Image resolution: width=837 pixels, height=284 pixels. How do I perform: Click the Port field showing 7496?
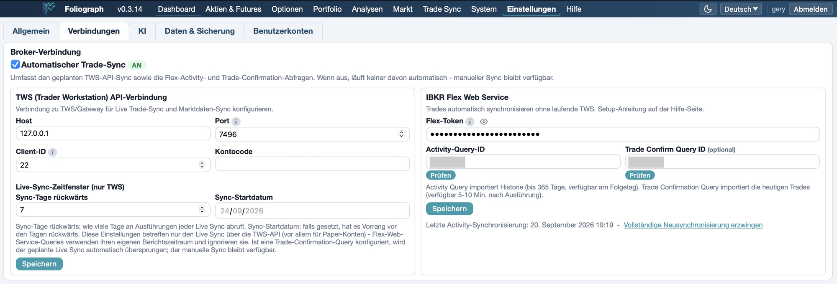pyautogui.click(x=312, y=134)
